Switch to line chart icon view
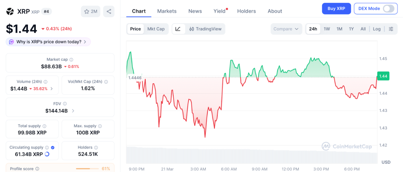The image size is (403, 172). click(178, 29)
